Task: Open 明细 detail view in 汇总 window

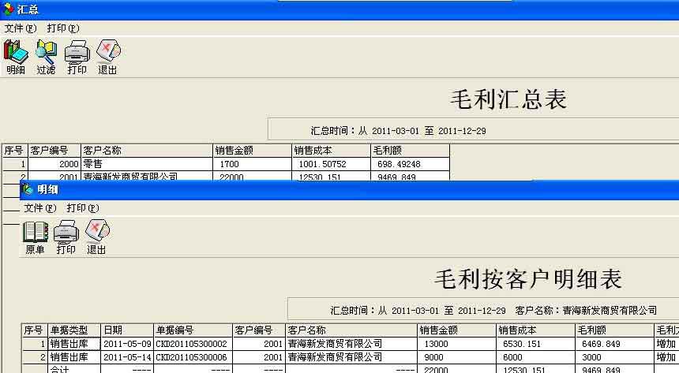Action: tap(16, 57)
